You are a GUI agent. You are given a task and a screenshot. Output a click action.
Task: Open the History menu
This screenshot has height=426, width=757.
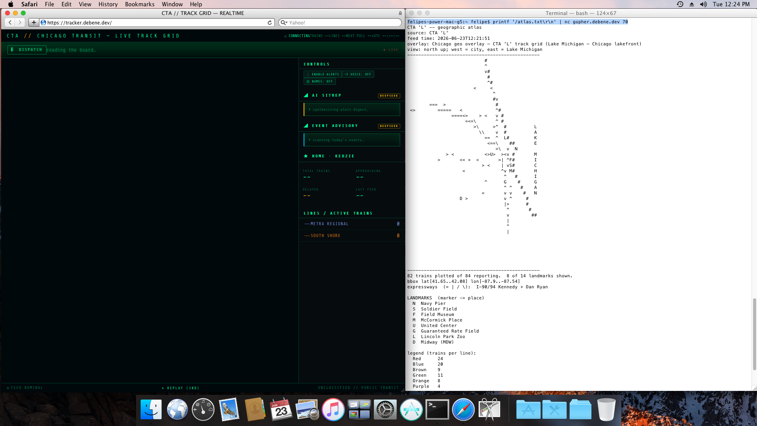(x=108, y=4)
